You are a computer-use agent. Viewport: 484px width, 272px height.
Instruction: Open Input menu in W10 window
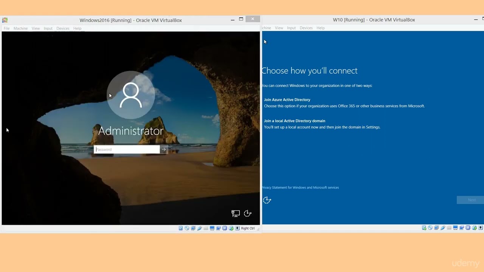coord(291,28)
